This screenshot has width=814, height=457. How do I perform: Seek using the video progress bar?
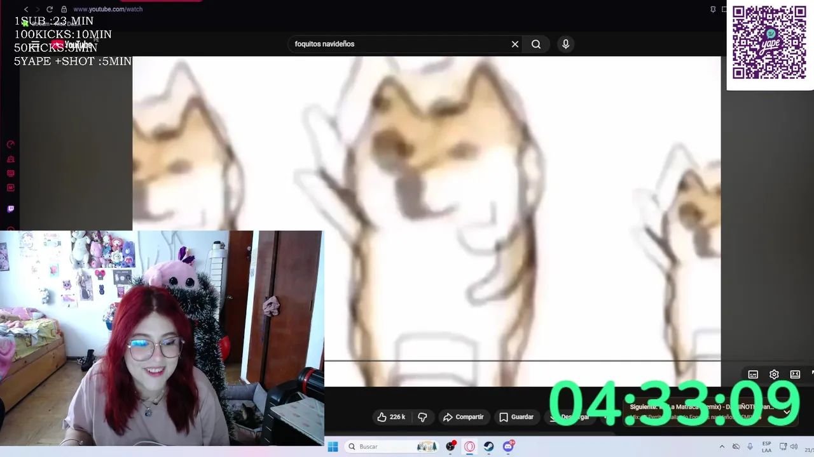[x=523, y=361]
